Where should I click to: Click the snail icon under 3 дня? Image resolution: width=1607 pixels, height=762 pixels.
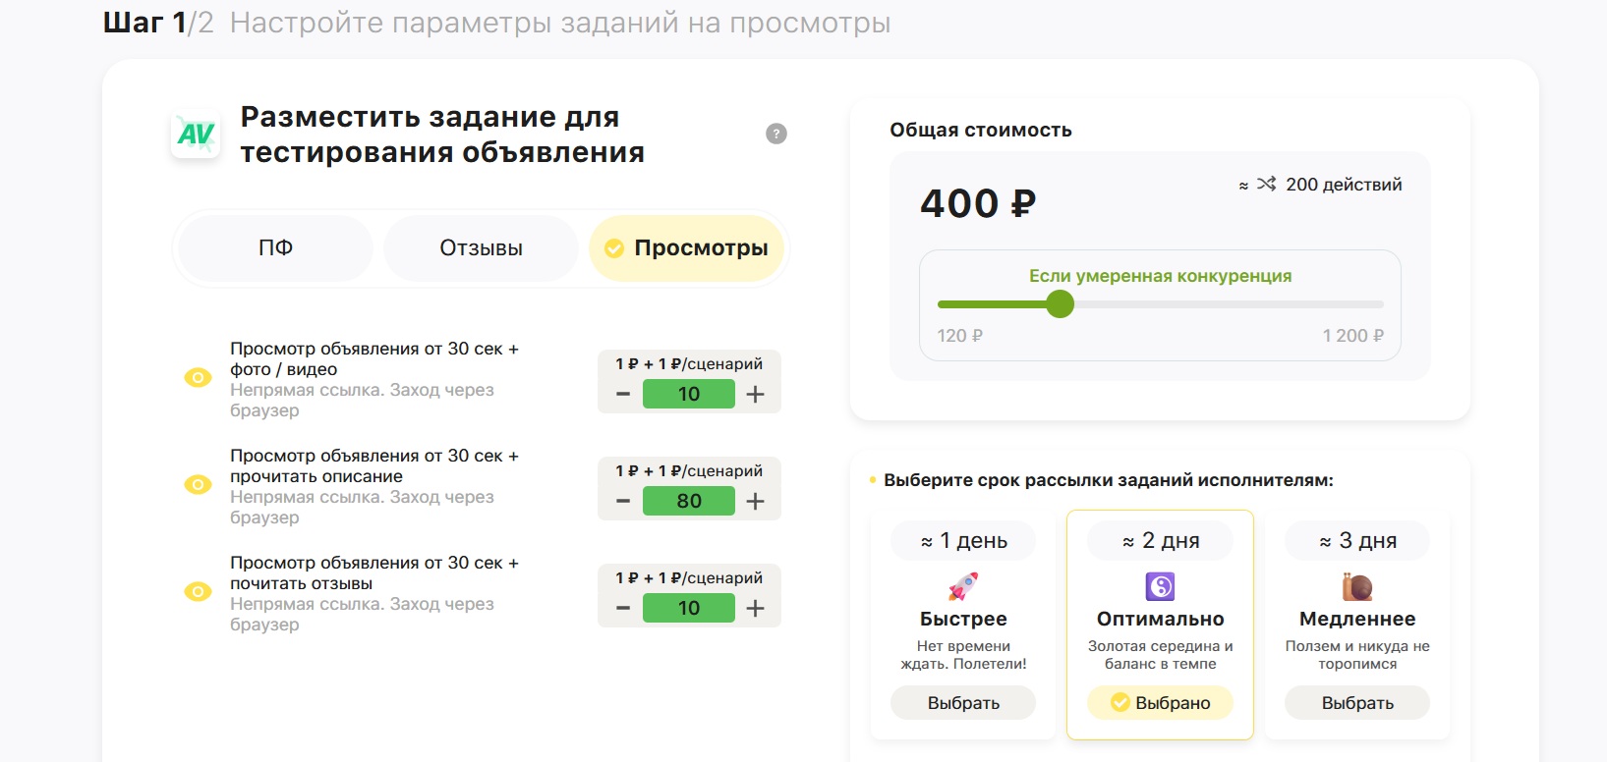tap(1356, 586)
